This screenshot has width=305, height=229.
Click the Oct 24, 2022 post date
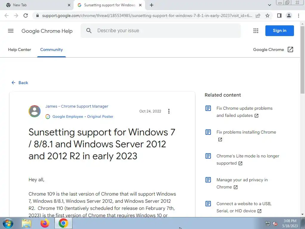click(x=150, y=111)
